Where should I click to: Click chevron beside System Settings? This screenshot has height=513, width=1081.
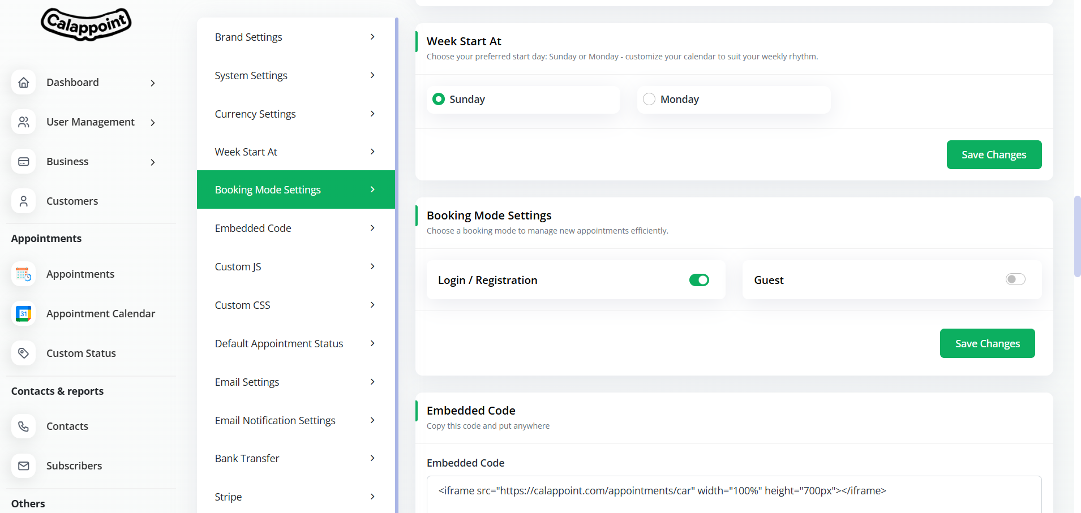click(x=372, y=75)
